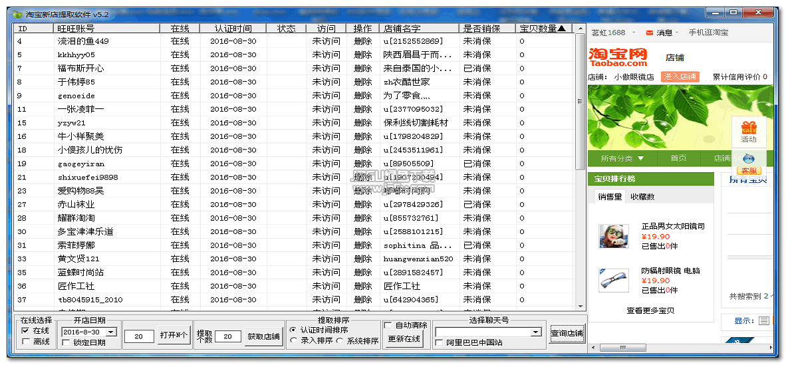The image size is (786, 365).
Task: Click the 是否消保 column header
Action: (x=487, y=29)
